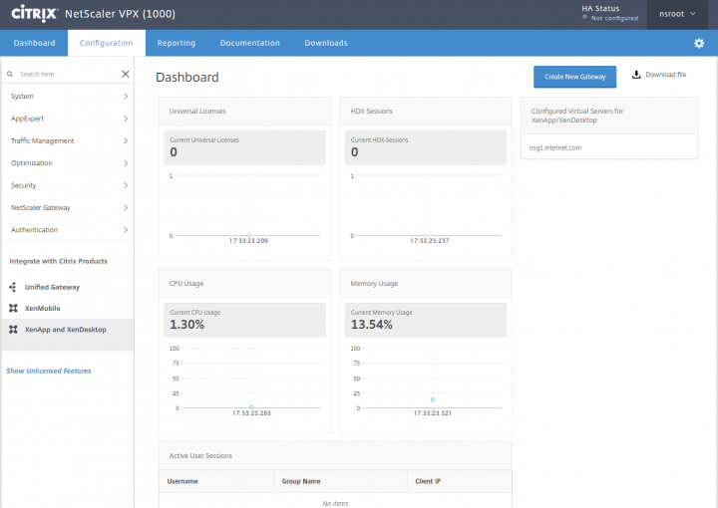Expand the NetScaler Gateway section
The height and width of the screenshot is (508, 718).
click(x=67, y=207)
